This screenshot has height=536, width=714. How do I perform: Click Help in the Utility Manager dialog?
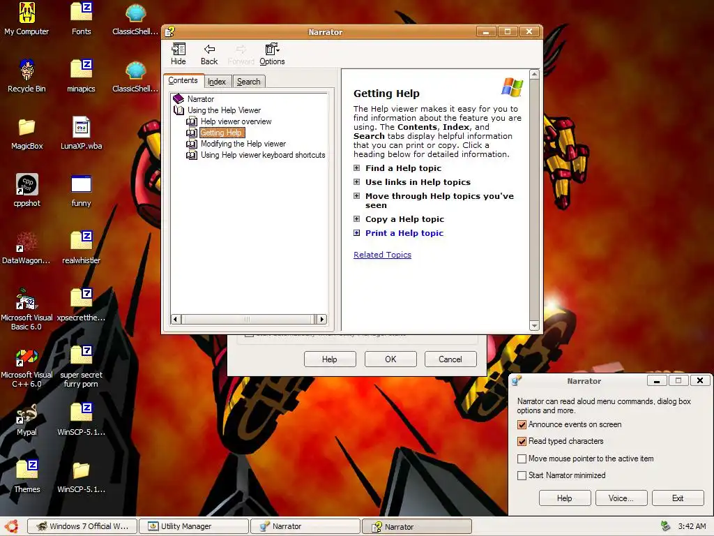tap(330, 359)
